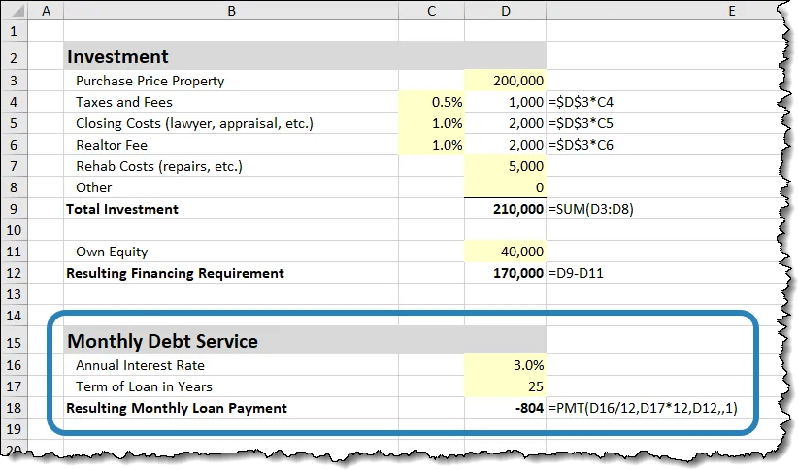Viewport: 798px width, 470px height.
Task: Select the 210,000 total investment cell
Action: click(x=506, y=209)
